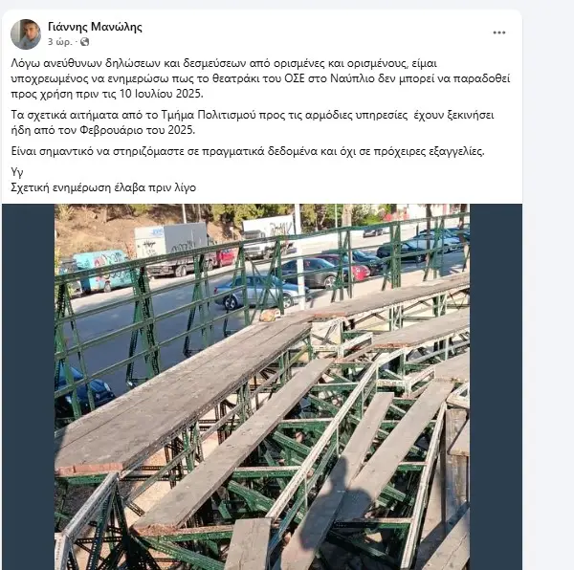Open the post options three-dots menu

click(x=498, y=33)
